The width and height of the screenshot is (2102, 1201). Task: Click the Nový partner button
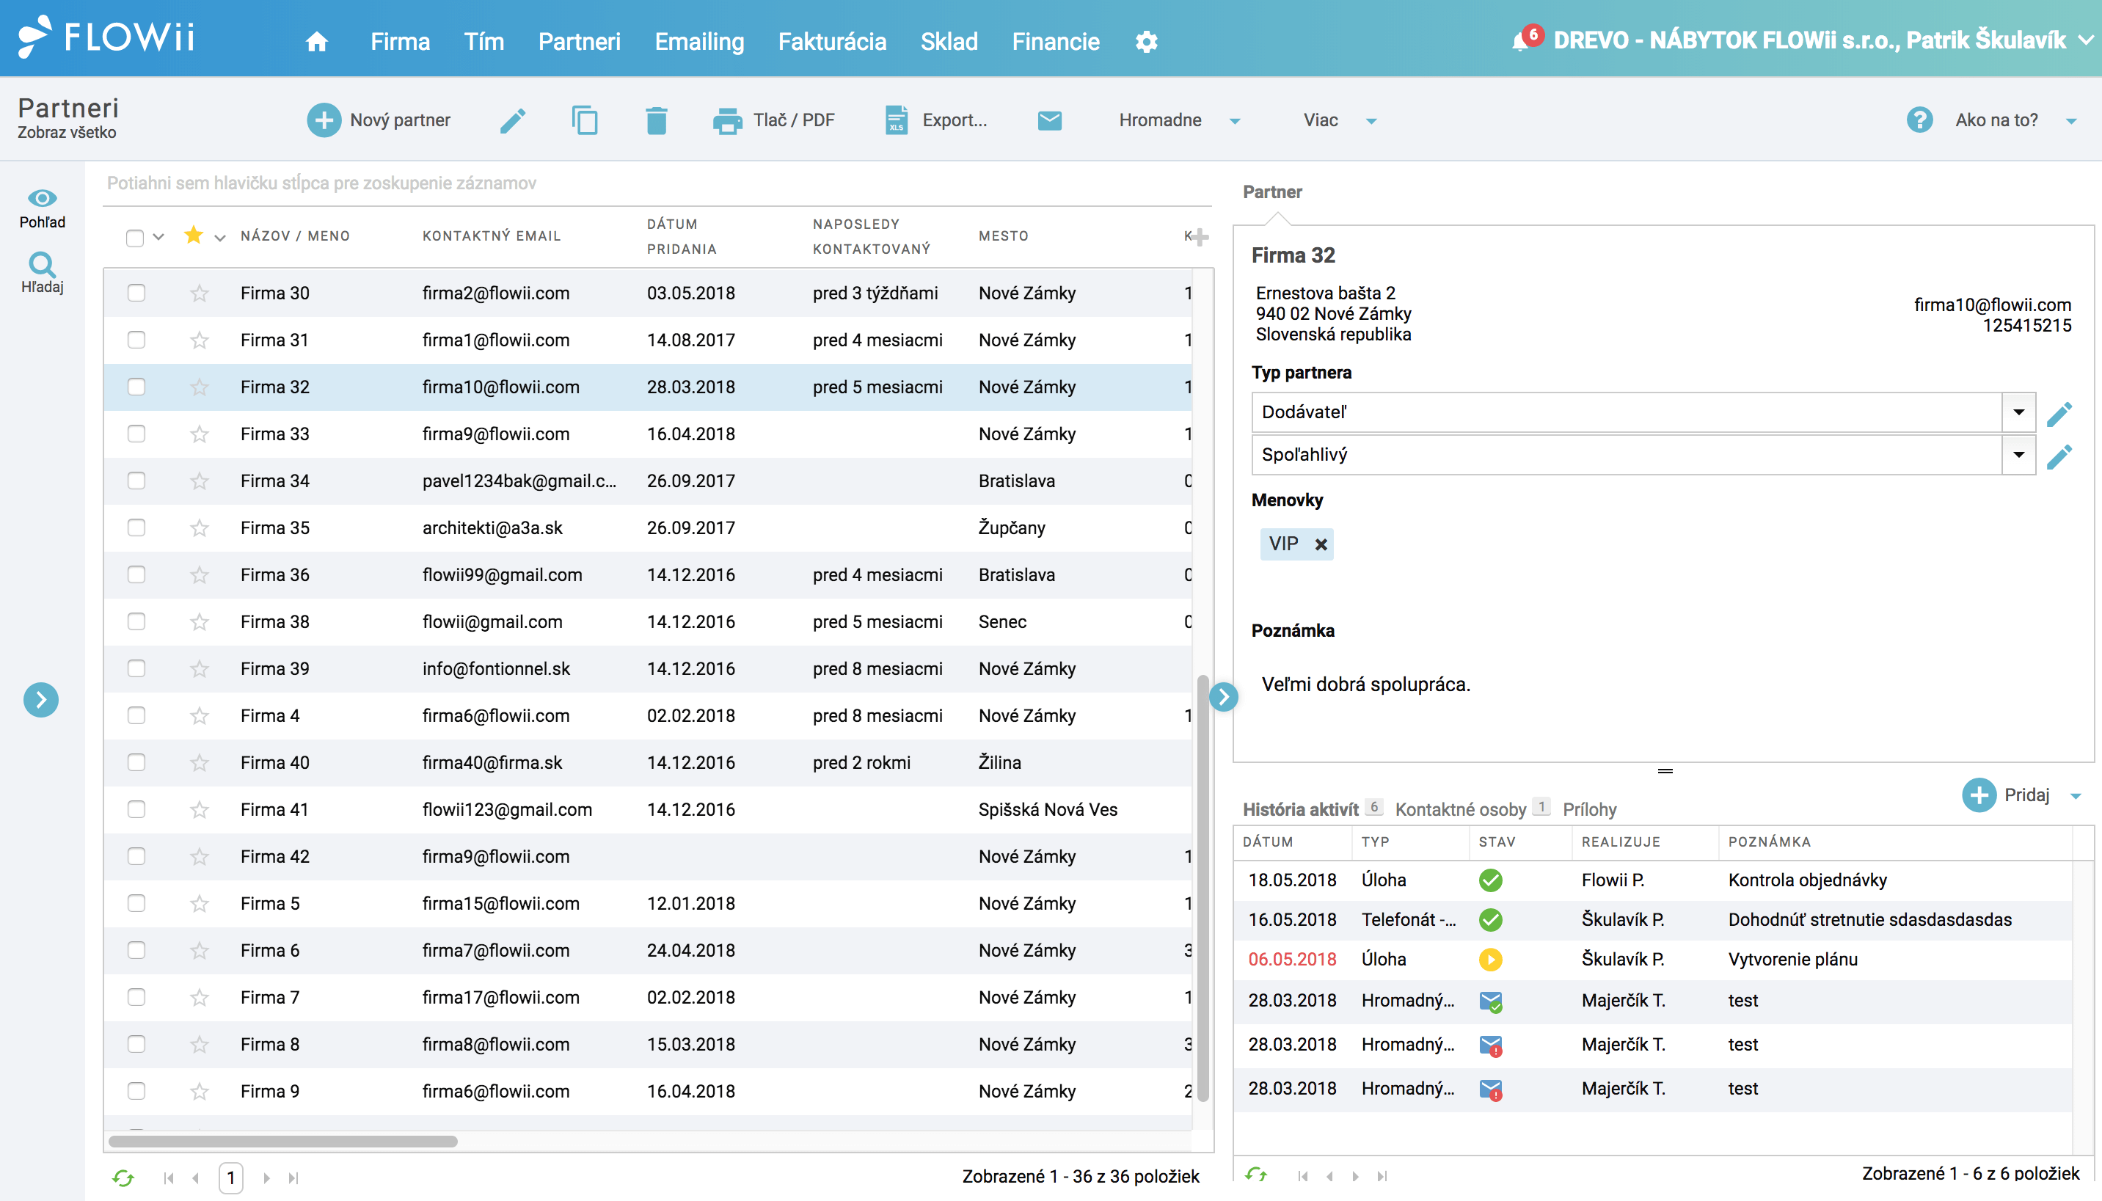[379, 120]
